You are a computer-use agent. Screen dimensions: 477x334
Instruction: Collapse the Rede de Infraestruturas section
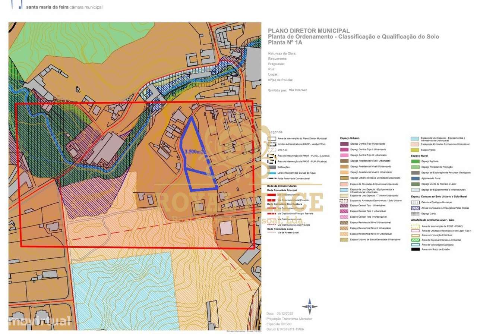point(282,186)
